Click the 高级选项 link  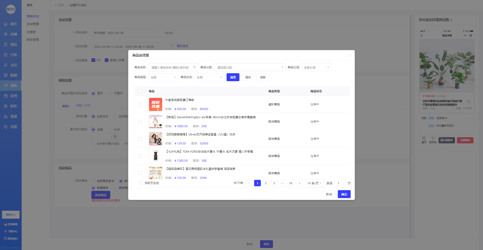(182, 46)
